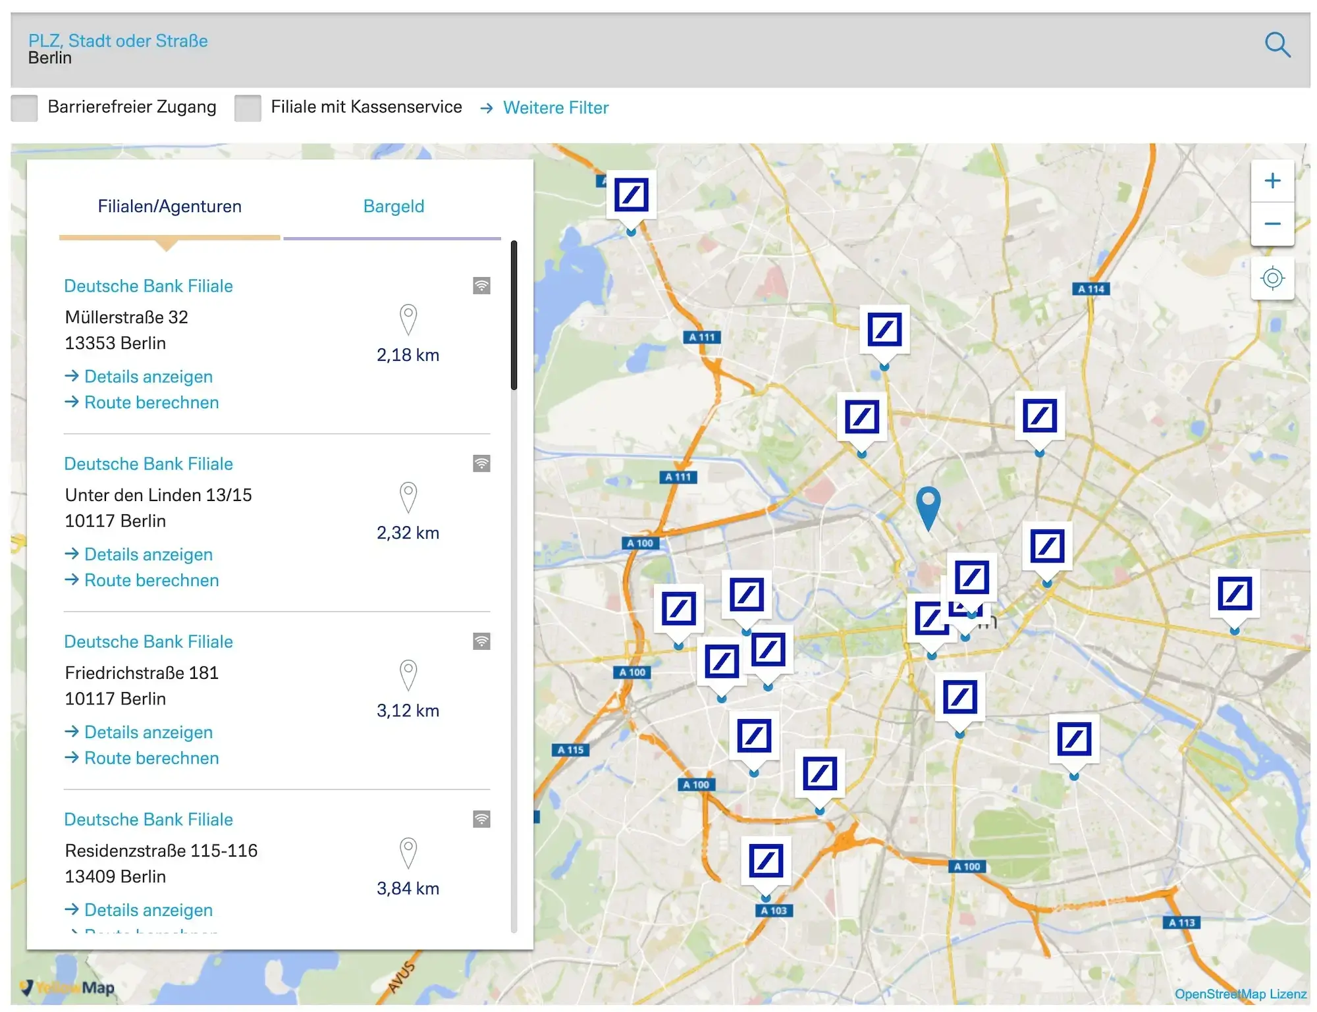Screen dimensions: 1317x1012
Task: Click the distance pin above 3,84 km
Action: coord(408,853)
